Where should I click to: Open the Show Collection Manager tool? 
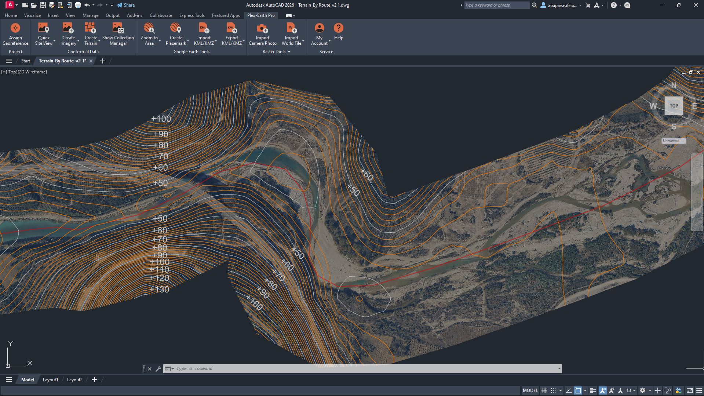coord(118,34)
